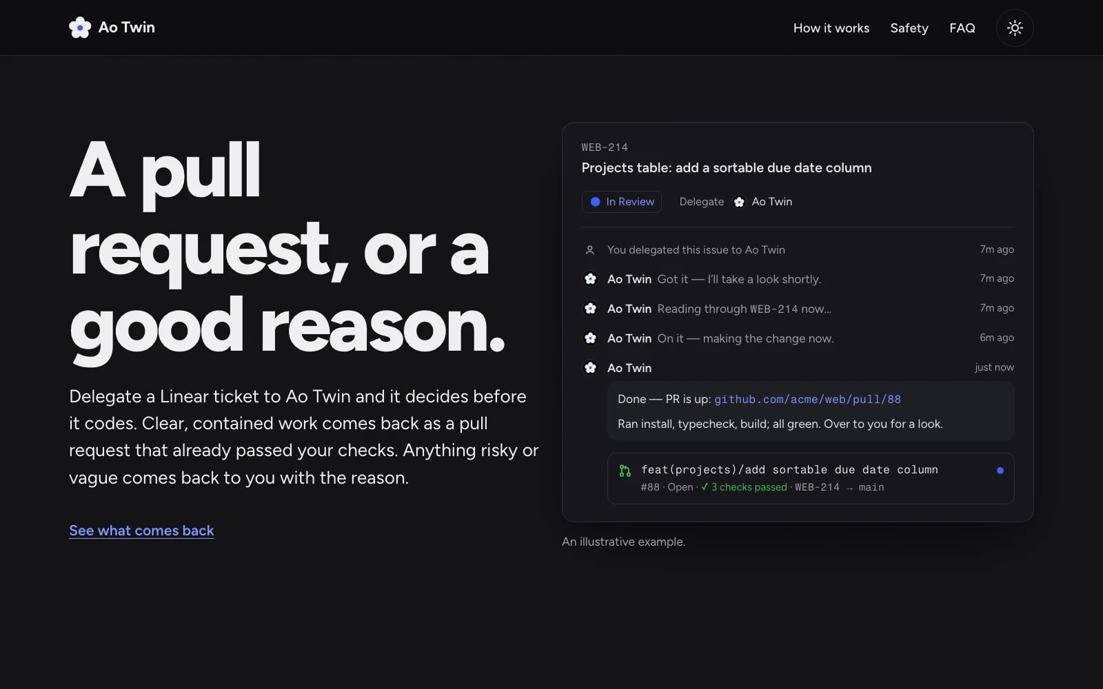Click the Ao Twin delegate avatar icon
The image size is (1103, 689).
pyautogui.click(x=739, y=202)
